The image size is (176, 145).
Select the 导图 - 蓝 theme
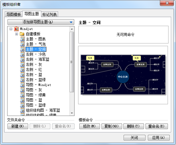coord(34,100)
